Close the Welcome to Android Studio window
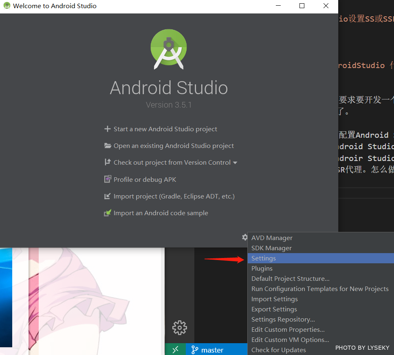The width and height of the screenshot is (394, 355). click(326, 6)
